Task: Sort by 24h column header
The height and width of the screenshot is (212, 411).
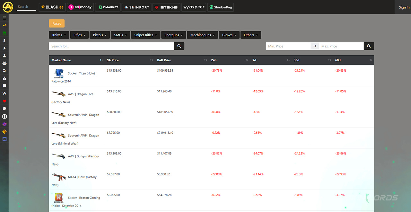Action: [229, 60]
